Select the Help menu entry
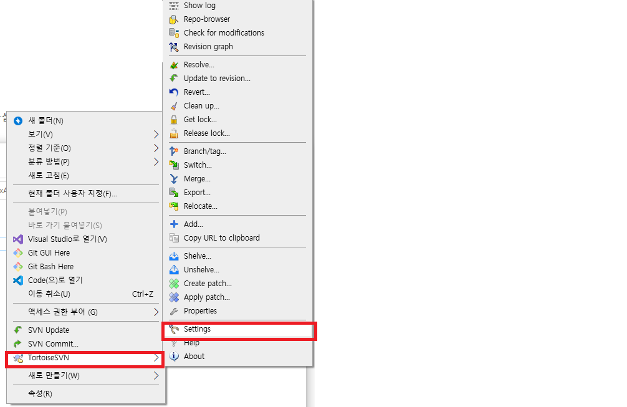Viewport: 627px width, 407px height. pos(239,343)
